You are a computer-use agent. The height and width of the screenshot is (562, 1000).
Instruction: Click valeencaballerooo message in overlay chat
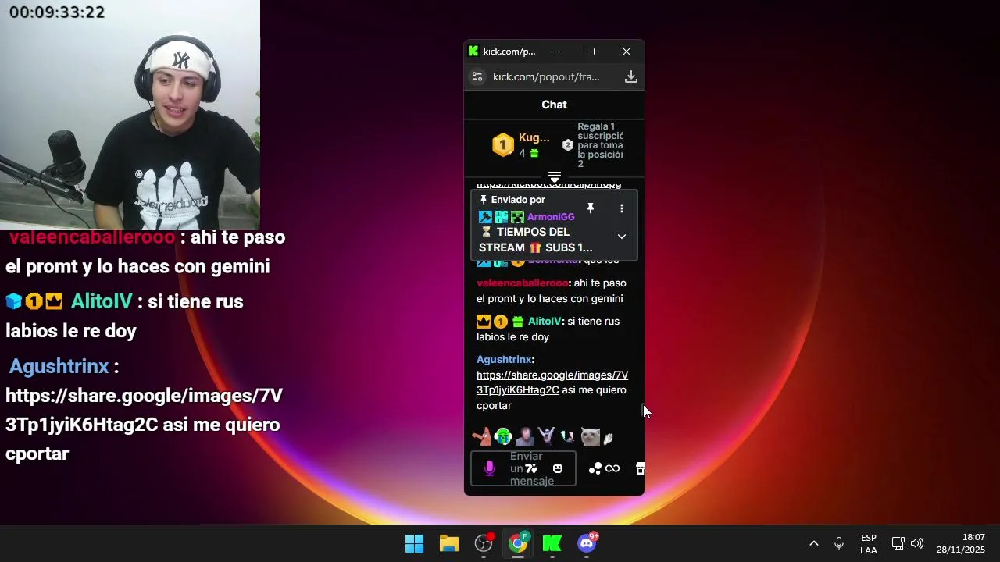tap(146, 251)
